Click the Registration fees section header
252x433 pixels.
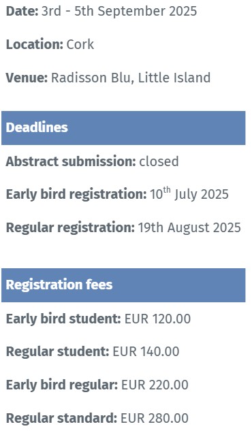(x=123, y=285)
